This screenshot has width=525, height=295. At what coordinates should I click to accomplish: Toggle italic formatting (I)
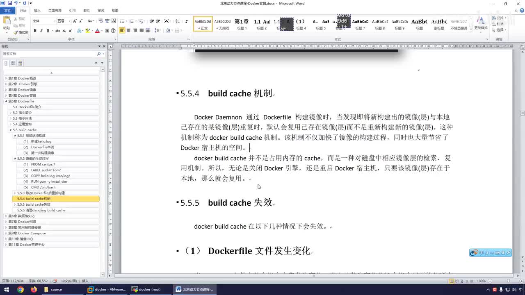(x=41, y=31)
